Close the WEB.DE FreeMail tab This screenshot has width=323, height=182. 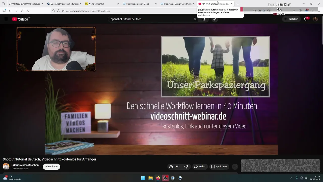[118, 4]
